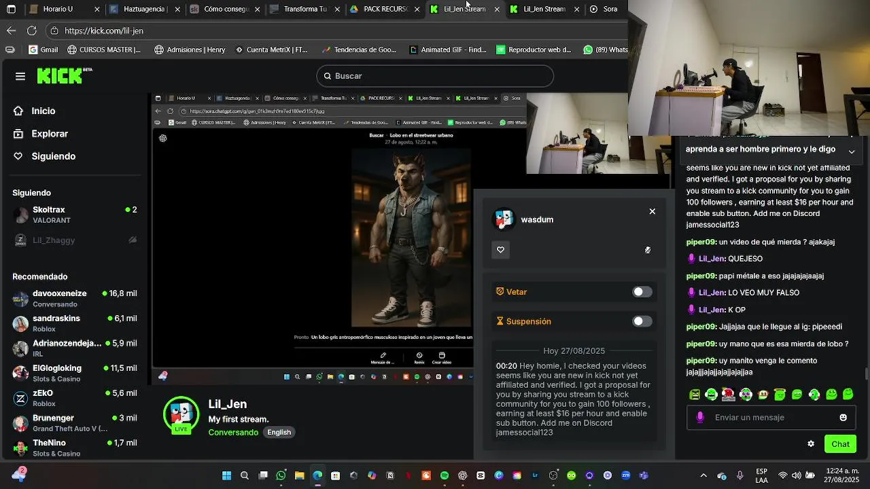Image resolution: width=870 pixels, height=489 pixels.
Task: Click the mute microphone icon in wasdum card
Action: (648, 250)
